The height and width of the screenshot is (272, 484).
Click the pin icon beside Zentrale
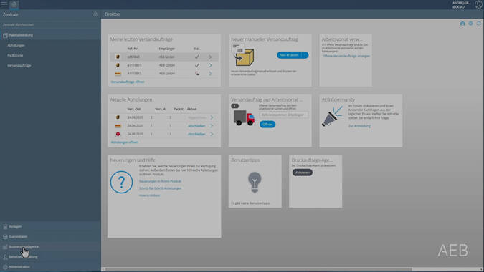click(95, 14)
